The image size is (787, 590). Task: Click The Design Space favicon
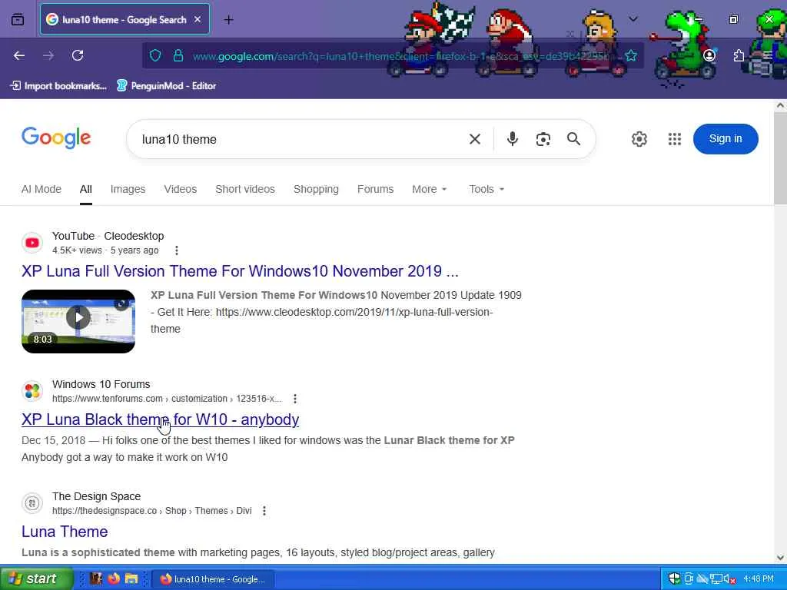point(32,503)
